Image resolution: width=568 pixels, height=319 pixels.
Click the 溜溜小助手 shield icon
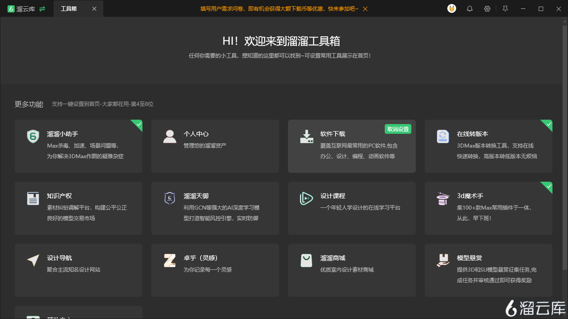pos(33,136)
